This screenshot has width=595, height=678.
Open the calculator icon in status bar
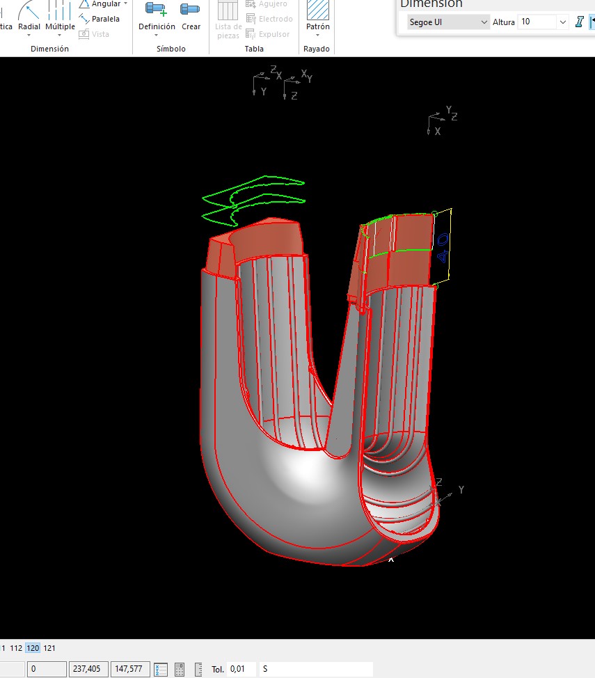click(180, 670)
